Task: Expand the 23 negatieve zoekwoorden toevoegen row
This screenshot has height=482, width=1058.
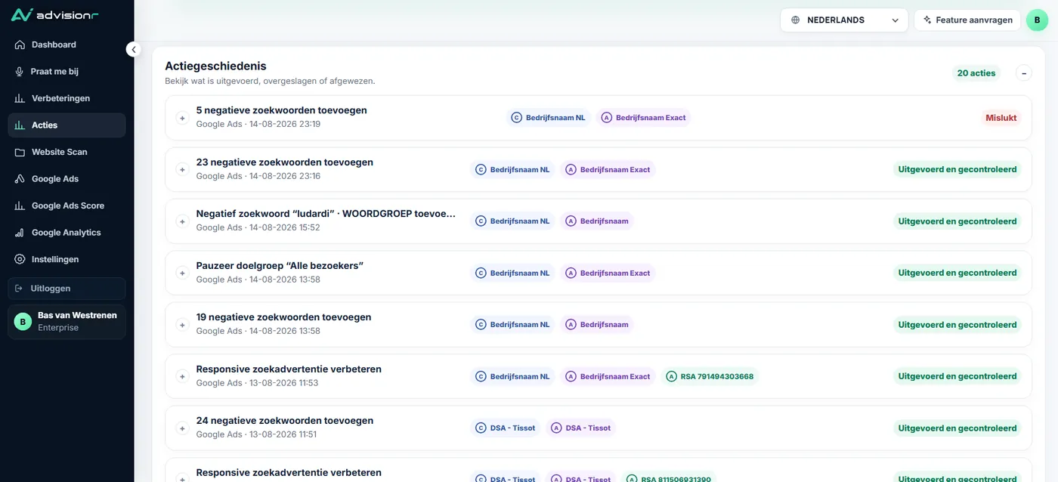Action: 182,170
